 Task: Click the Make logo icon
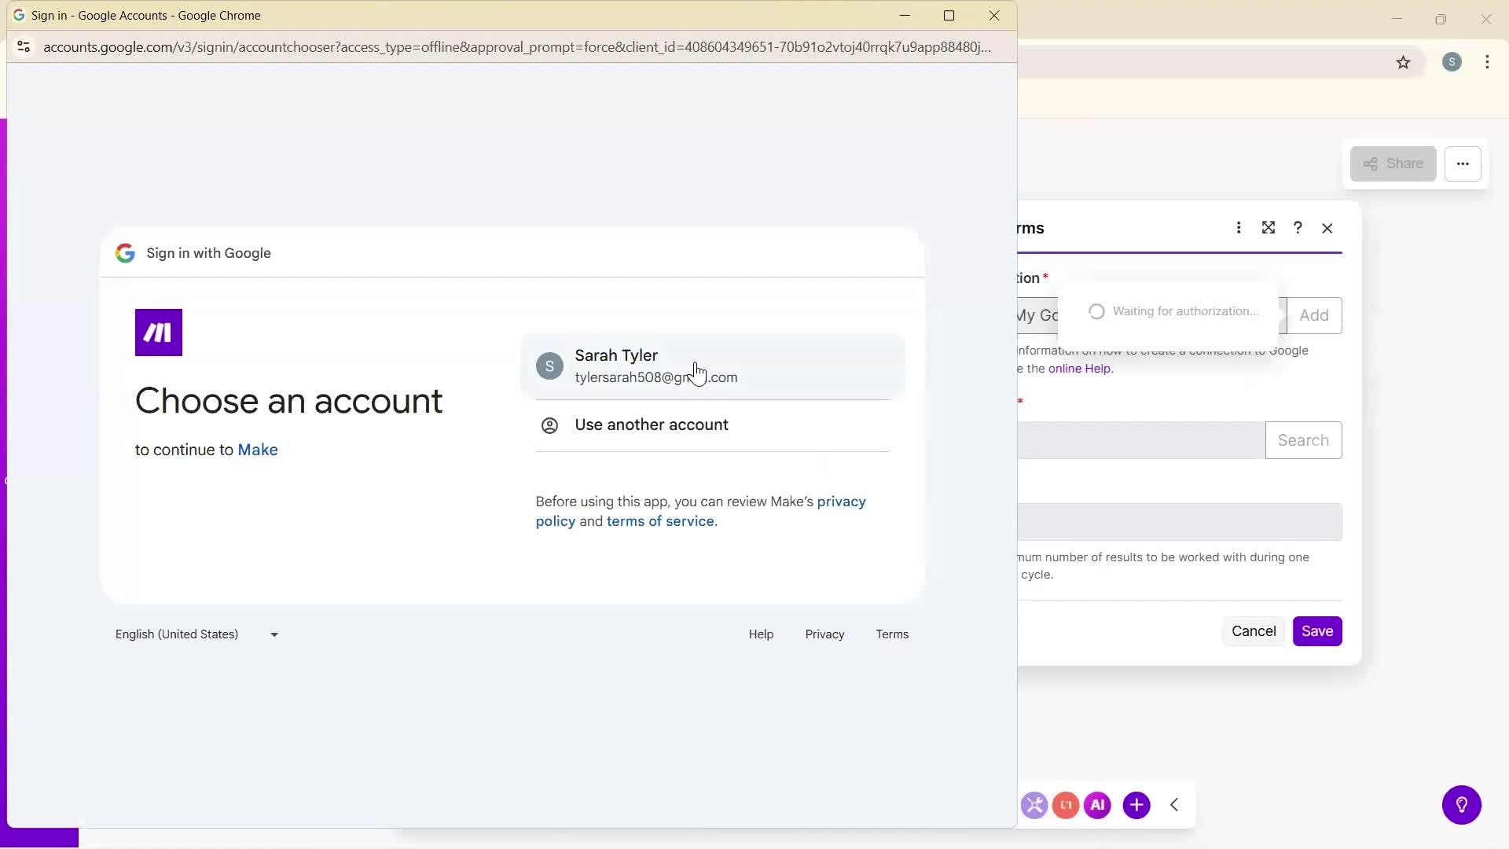(158, 332)
